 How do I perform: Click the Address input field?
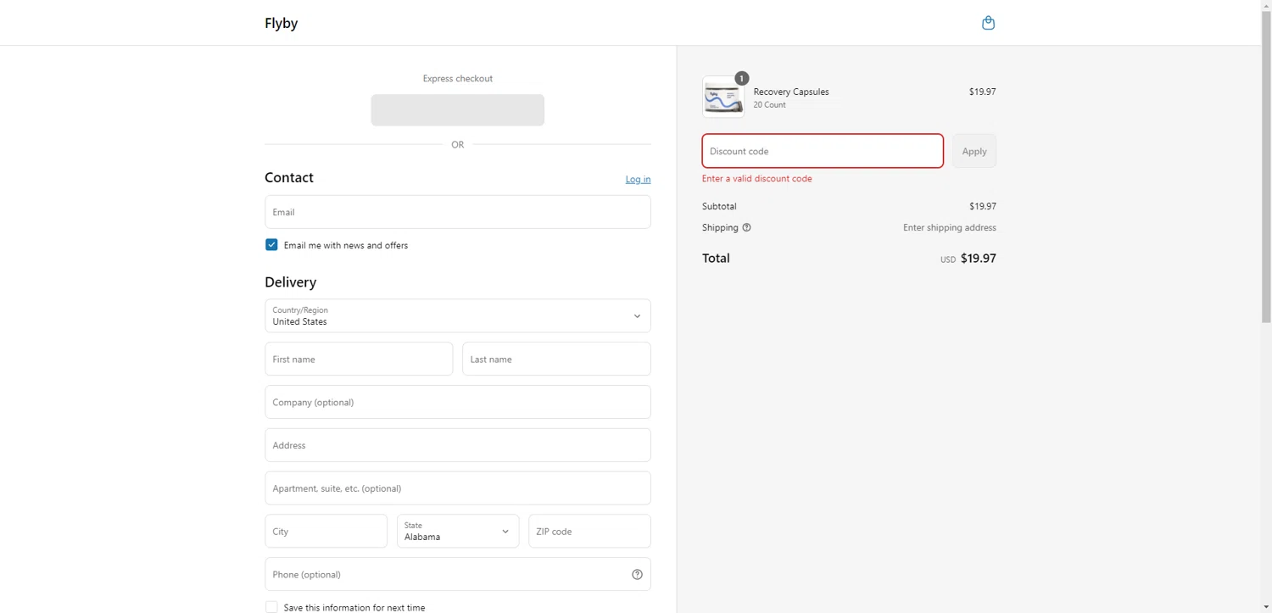(457, 445)
